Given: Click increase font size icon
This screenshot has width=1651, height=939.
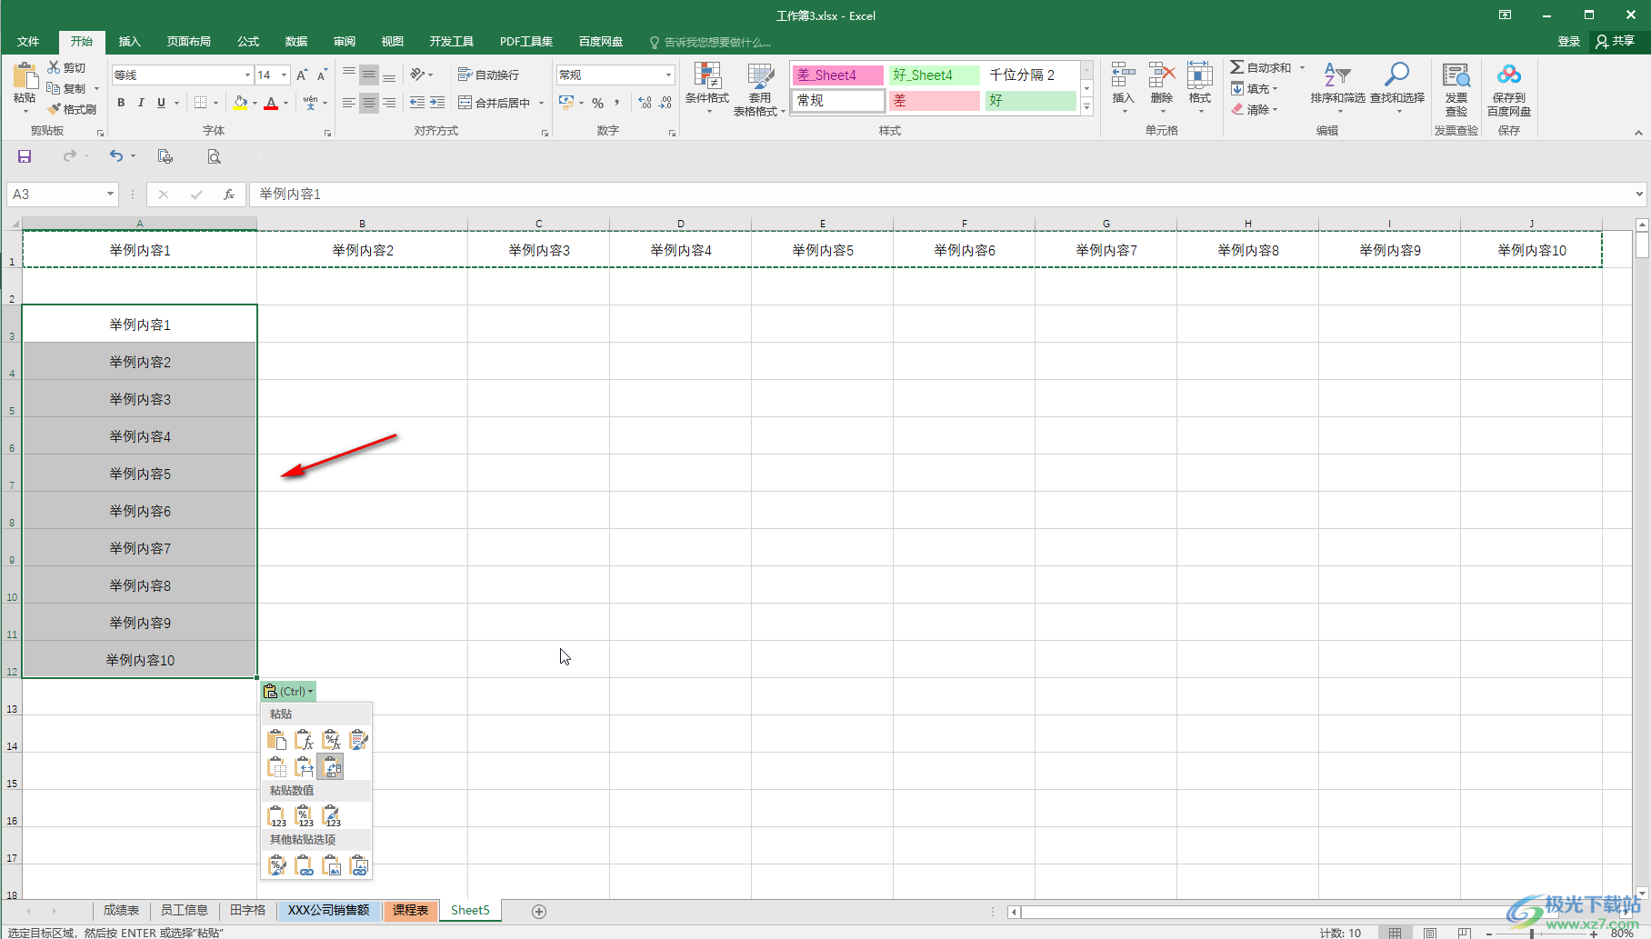Looking at the screenshot, I should pos(302,75).
